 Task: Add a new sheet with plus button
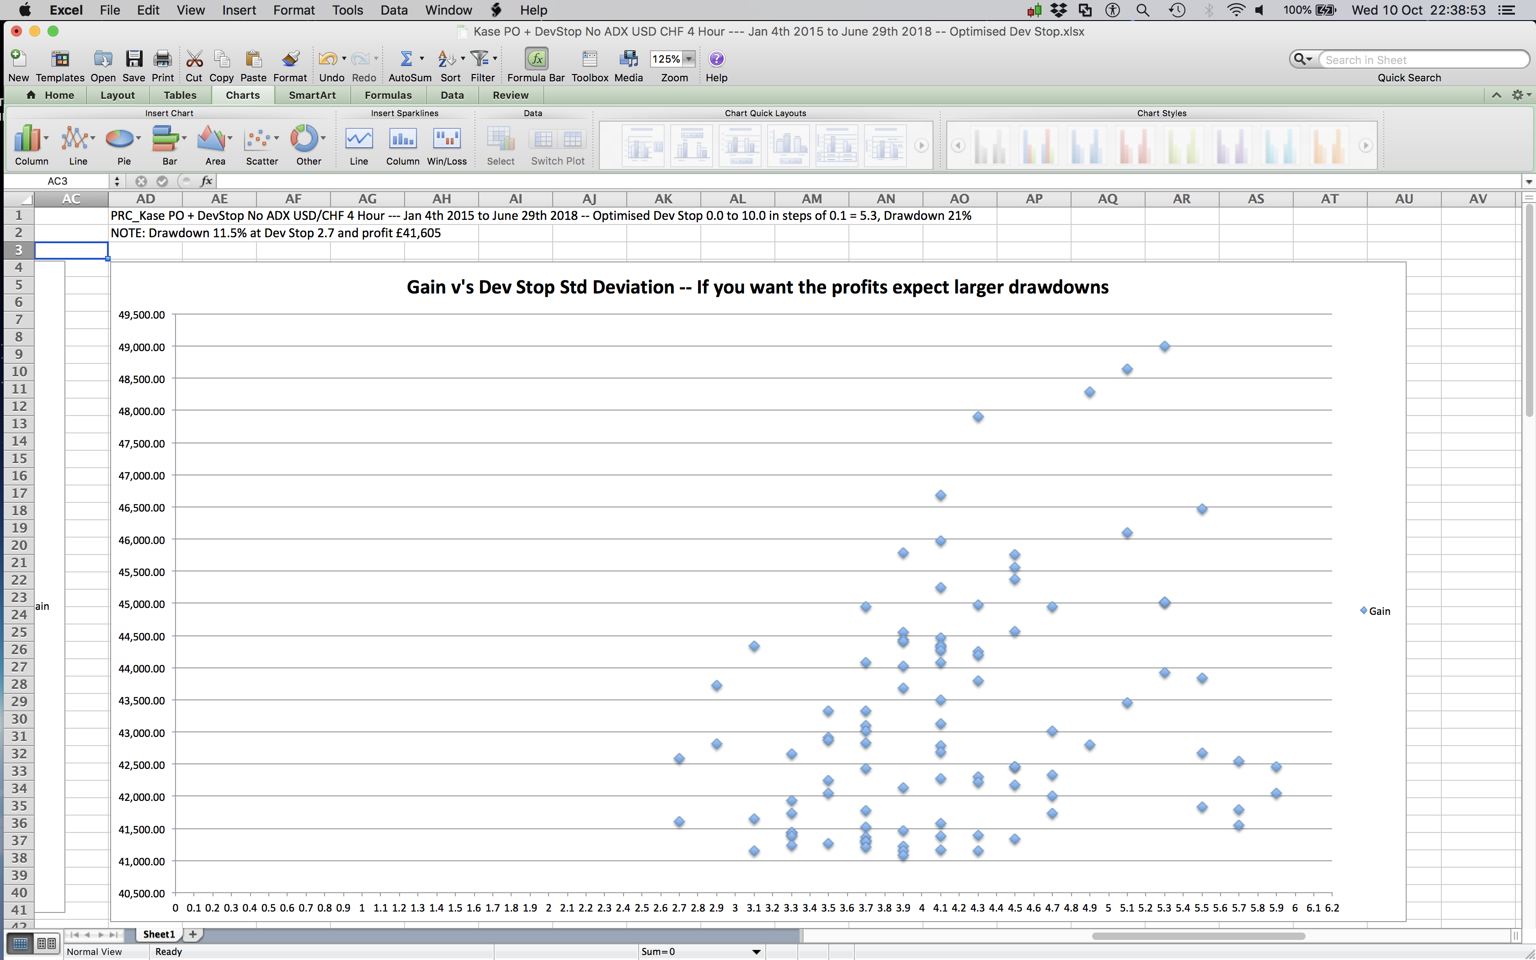(193, 934)
